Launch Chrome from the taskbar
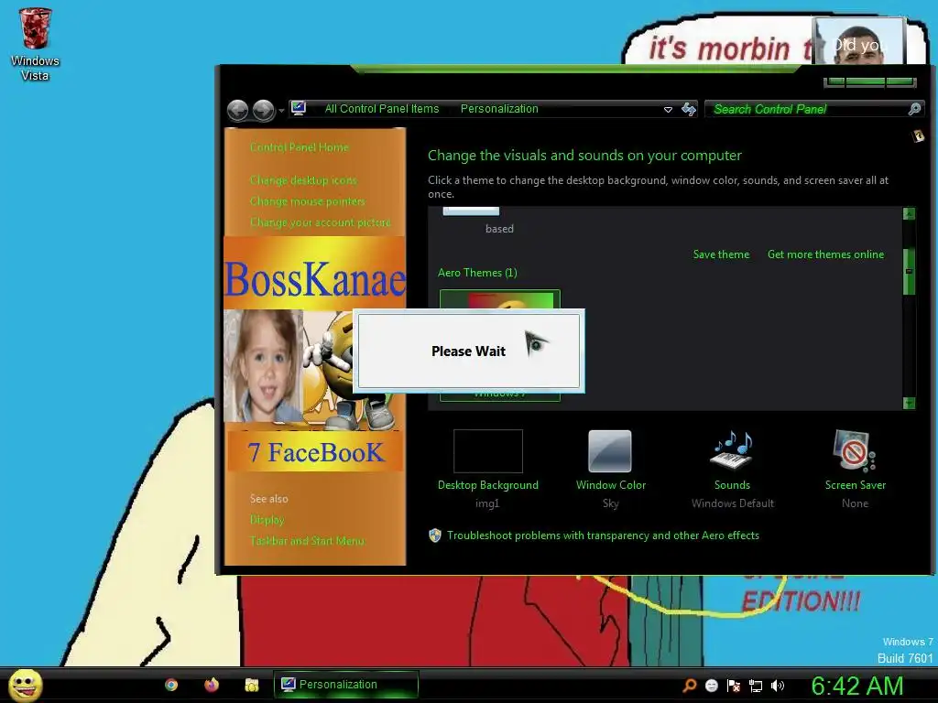 point(171,685)
